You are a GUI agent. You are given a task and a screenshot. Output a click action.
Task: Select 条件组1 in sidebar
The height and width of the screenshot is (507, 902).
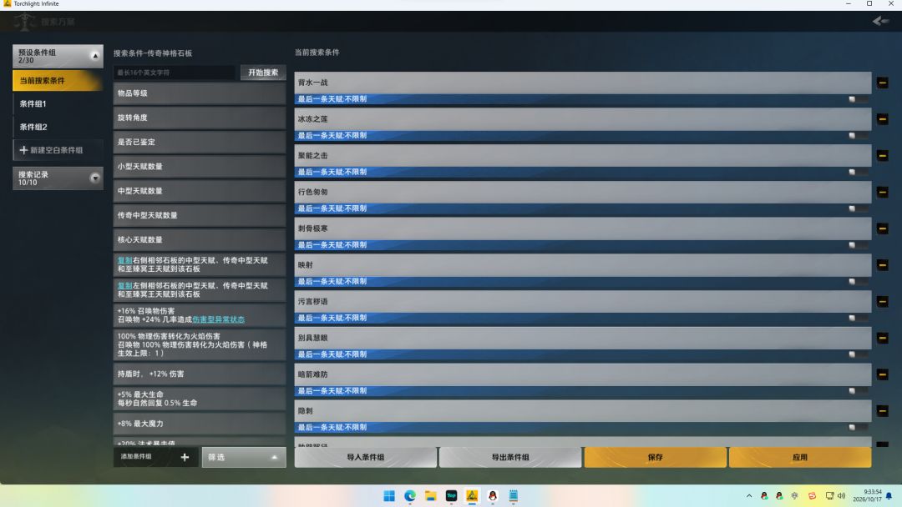(x=58, y=104)
